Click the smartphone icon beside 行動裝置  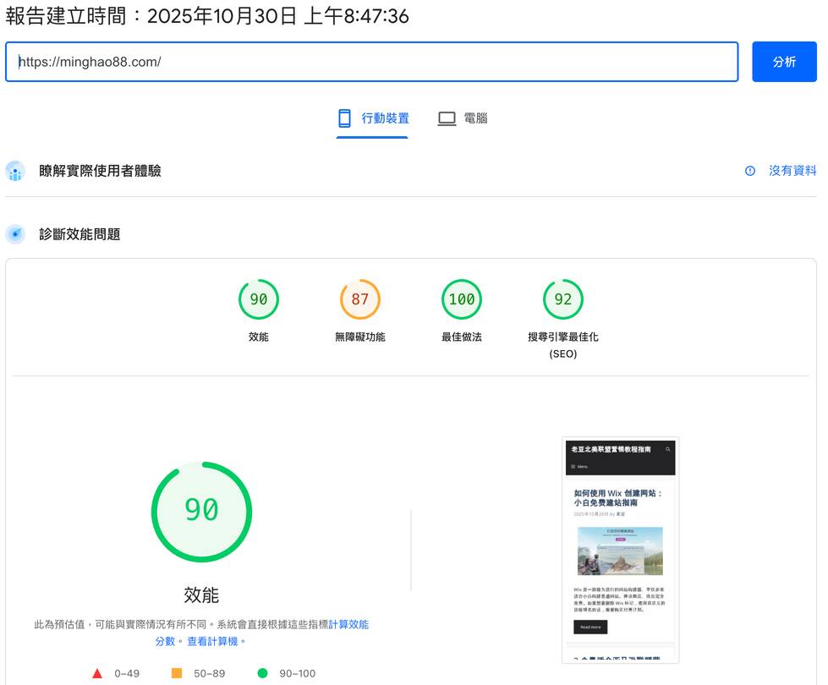pyautogui.click(x=343, y=118)
